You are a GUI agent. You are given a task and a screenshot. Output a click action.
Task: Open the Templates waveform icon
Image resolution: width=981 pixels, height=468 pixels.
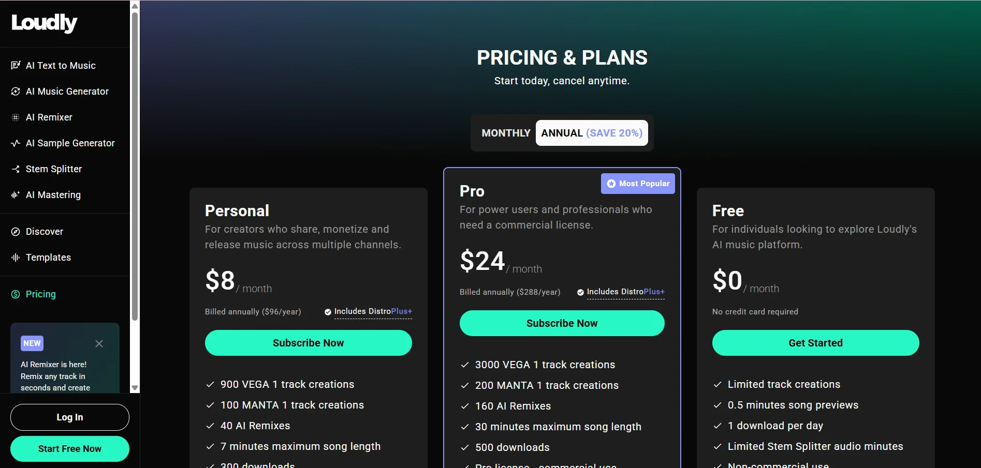pos(16,257)
